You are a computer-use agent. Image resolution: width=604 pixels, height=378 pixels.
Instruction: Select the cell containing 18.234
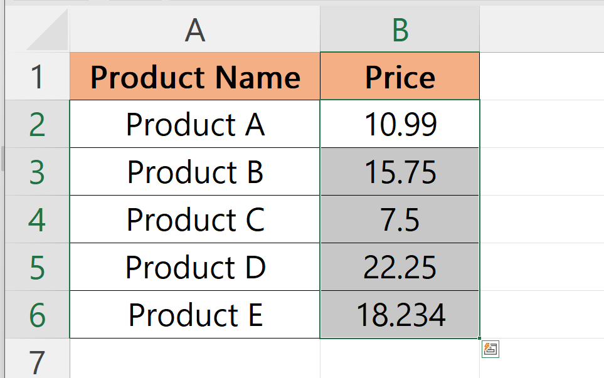point(400,314)
